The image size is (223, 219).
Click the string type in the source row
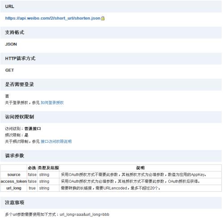tap(44, 174)
